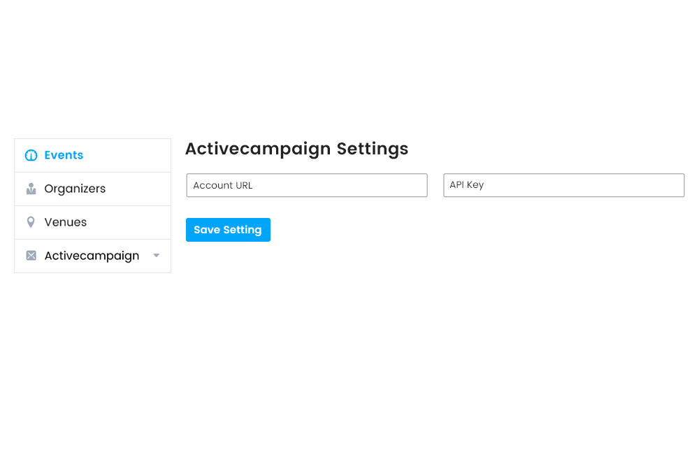Click the Activecampaign Settings heading
Viewport: 699px width, 466px height.
pos(296,149)
